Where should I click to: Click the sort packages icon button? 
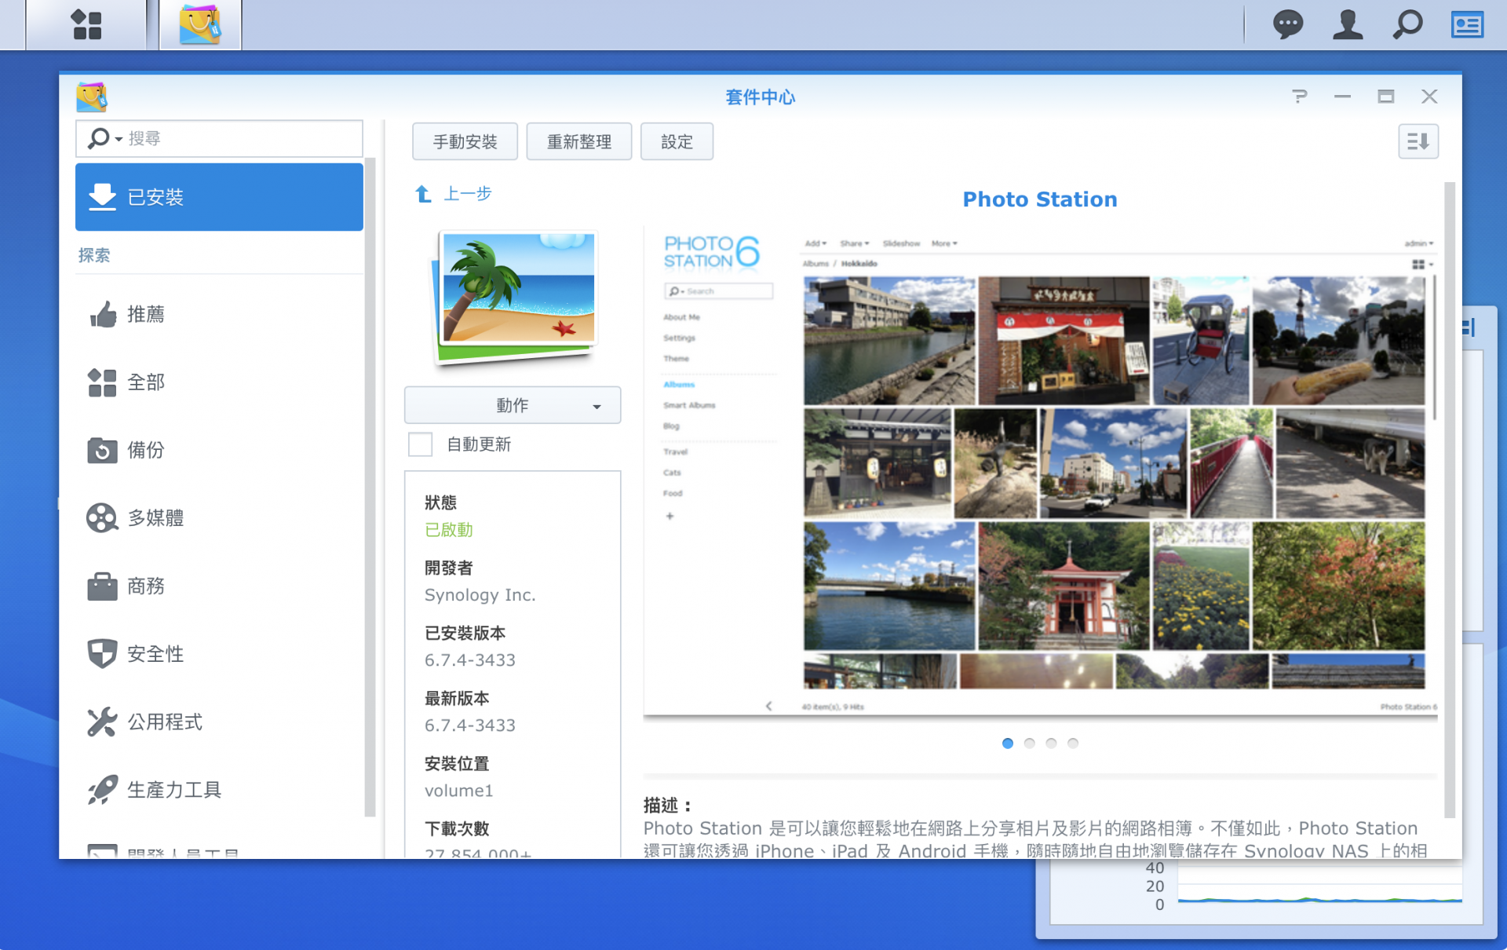pos(1418,141)
